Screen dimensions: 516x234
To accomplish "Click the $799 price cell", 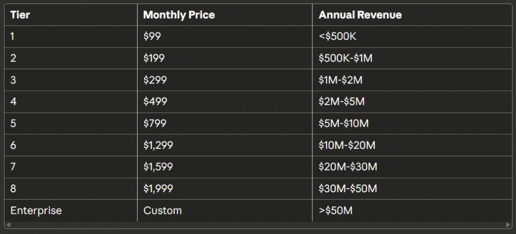I will [x=155, y=123].
